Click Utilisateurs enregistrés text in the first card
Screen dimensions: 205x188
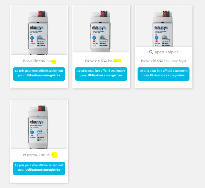click(43, 75)
